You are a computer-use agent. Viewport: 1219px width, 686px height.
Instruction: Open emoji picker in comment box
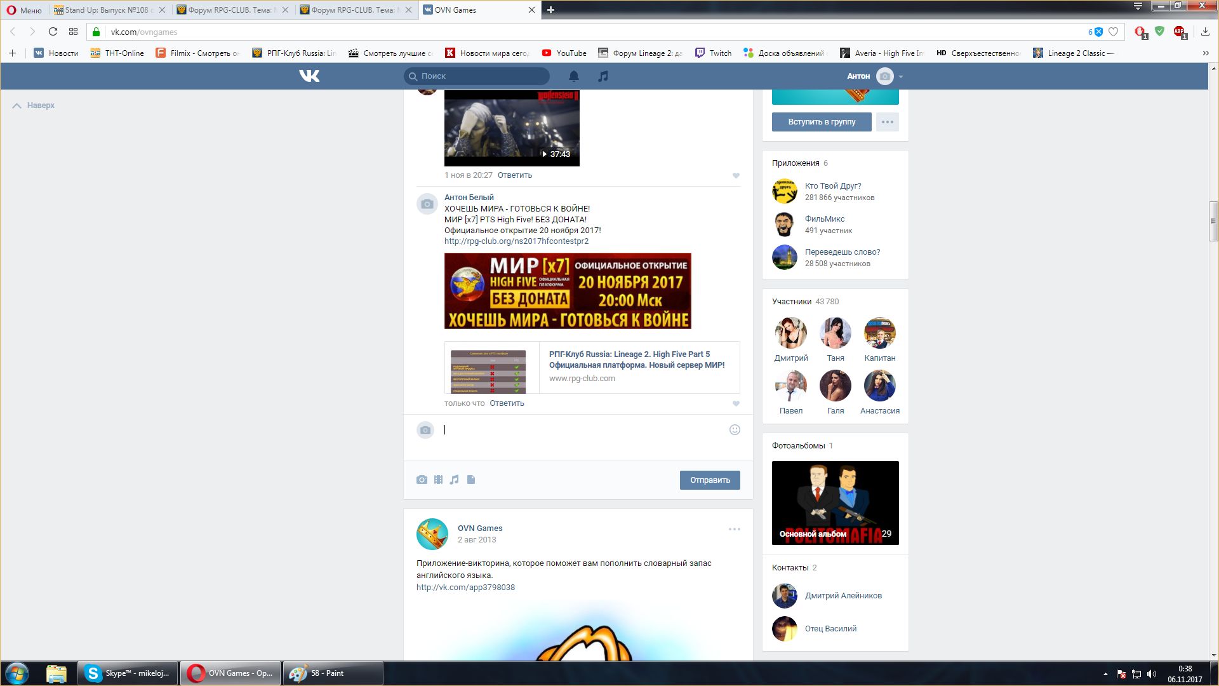point(735,430)
